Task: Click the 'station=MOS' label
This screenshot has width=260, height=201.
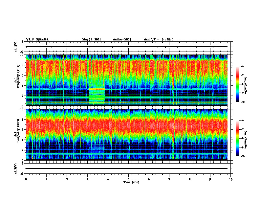Action: tap(122, 39)
